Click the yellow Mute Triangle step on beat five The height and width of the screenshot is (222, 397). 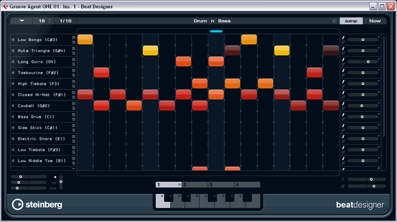pos(150,50)
